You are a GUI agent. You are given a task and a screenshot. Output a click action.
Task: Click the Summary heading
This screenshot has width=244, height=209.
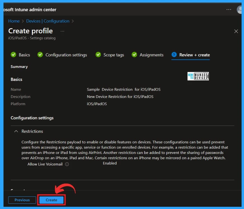tap(19, 67)
